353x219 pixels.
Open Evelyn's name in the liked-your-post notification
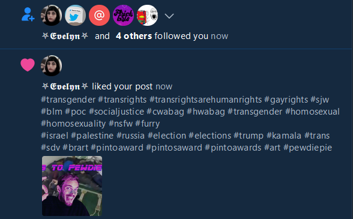(x=65, y=86)
